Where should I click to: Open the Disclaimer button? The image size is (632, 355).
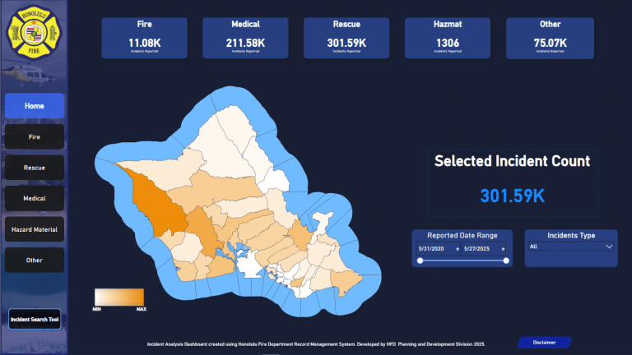[545, 343]
